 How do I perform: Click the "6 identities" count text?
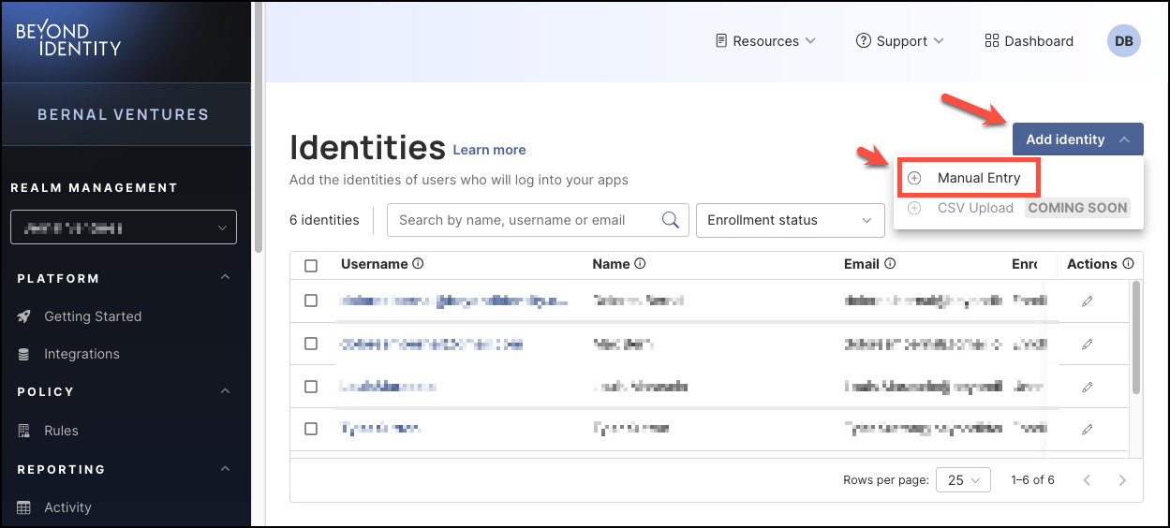tap(324, 220)
